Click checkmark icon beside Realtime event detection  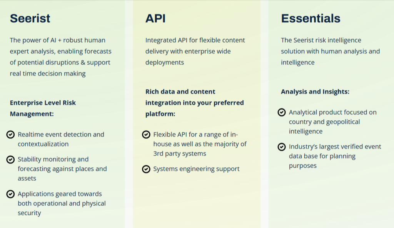coord(11,135)
